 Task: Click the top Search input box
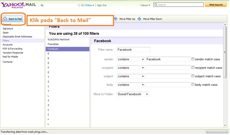tap(178, 5)
